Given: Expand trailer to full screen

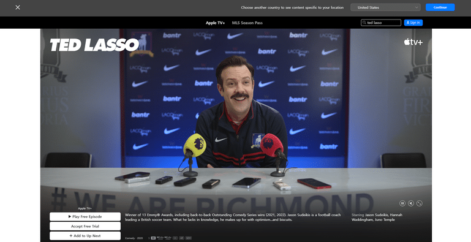Looking at the screenshot, I should click(420, 203).
